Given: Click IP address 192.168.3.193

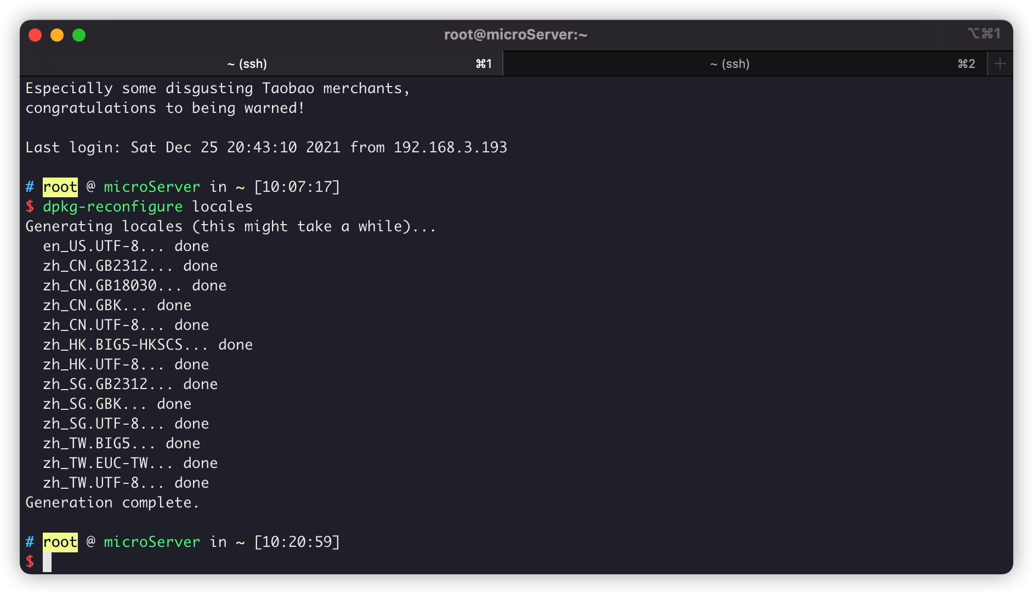Looking at the screenshot, I should pyautogui.click(x=450, y=147).
